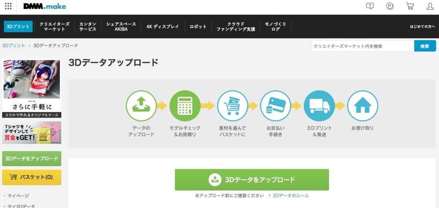Open クラウドファンディング支援 nav item
This screenshot has height=208, width=439.
236,27
